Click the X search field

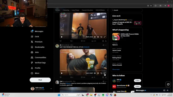(x=127, y=10)
